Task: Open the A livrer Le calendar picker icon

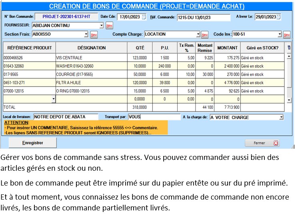Action: tap(278, 17)
